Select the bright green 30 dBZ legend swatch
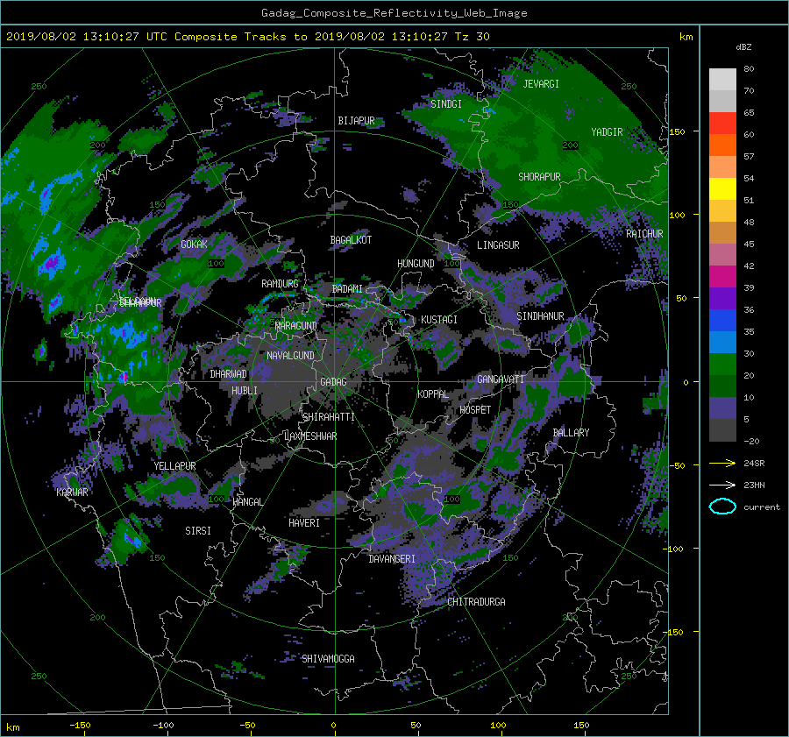Screen dimensions: 789x737 tap(722, 364)
